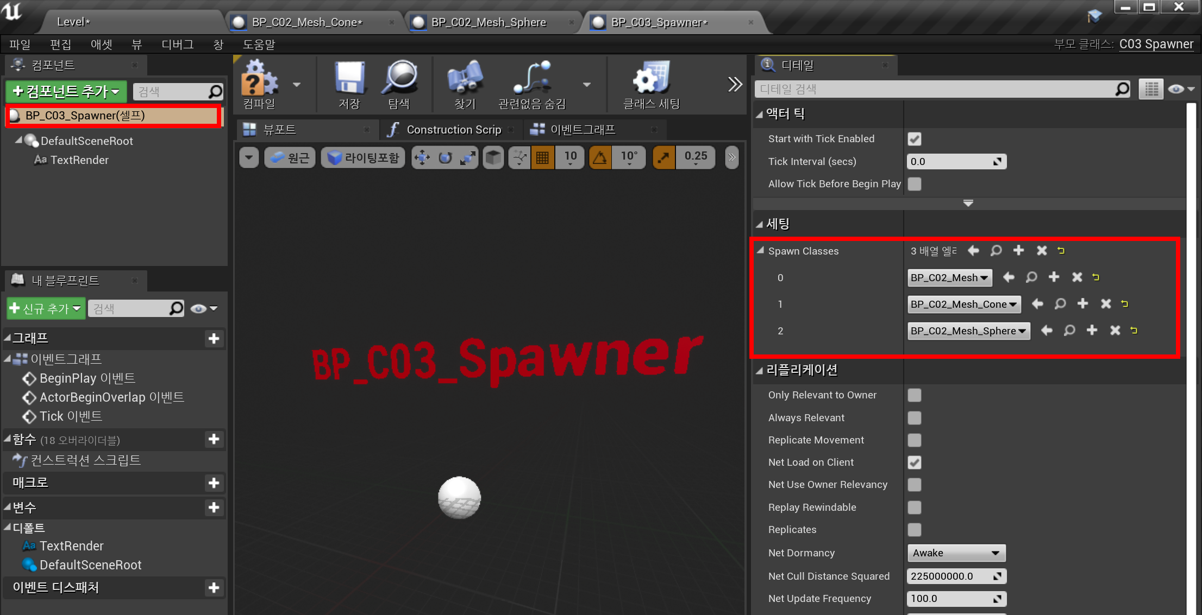Click the Browse (탐색) magnifier icon
The width and height of the screenshot is (1202, 615).
point(399,79)
